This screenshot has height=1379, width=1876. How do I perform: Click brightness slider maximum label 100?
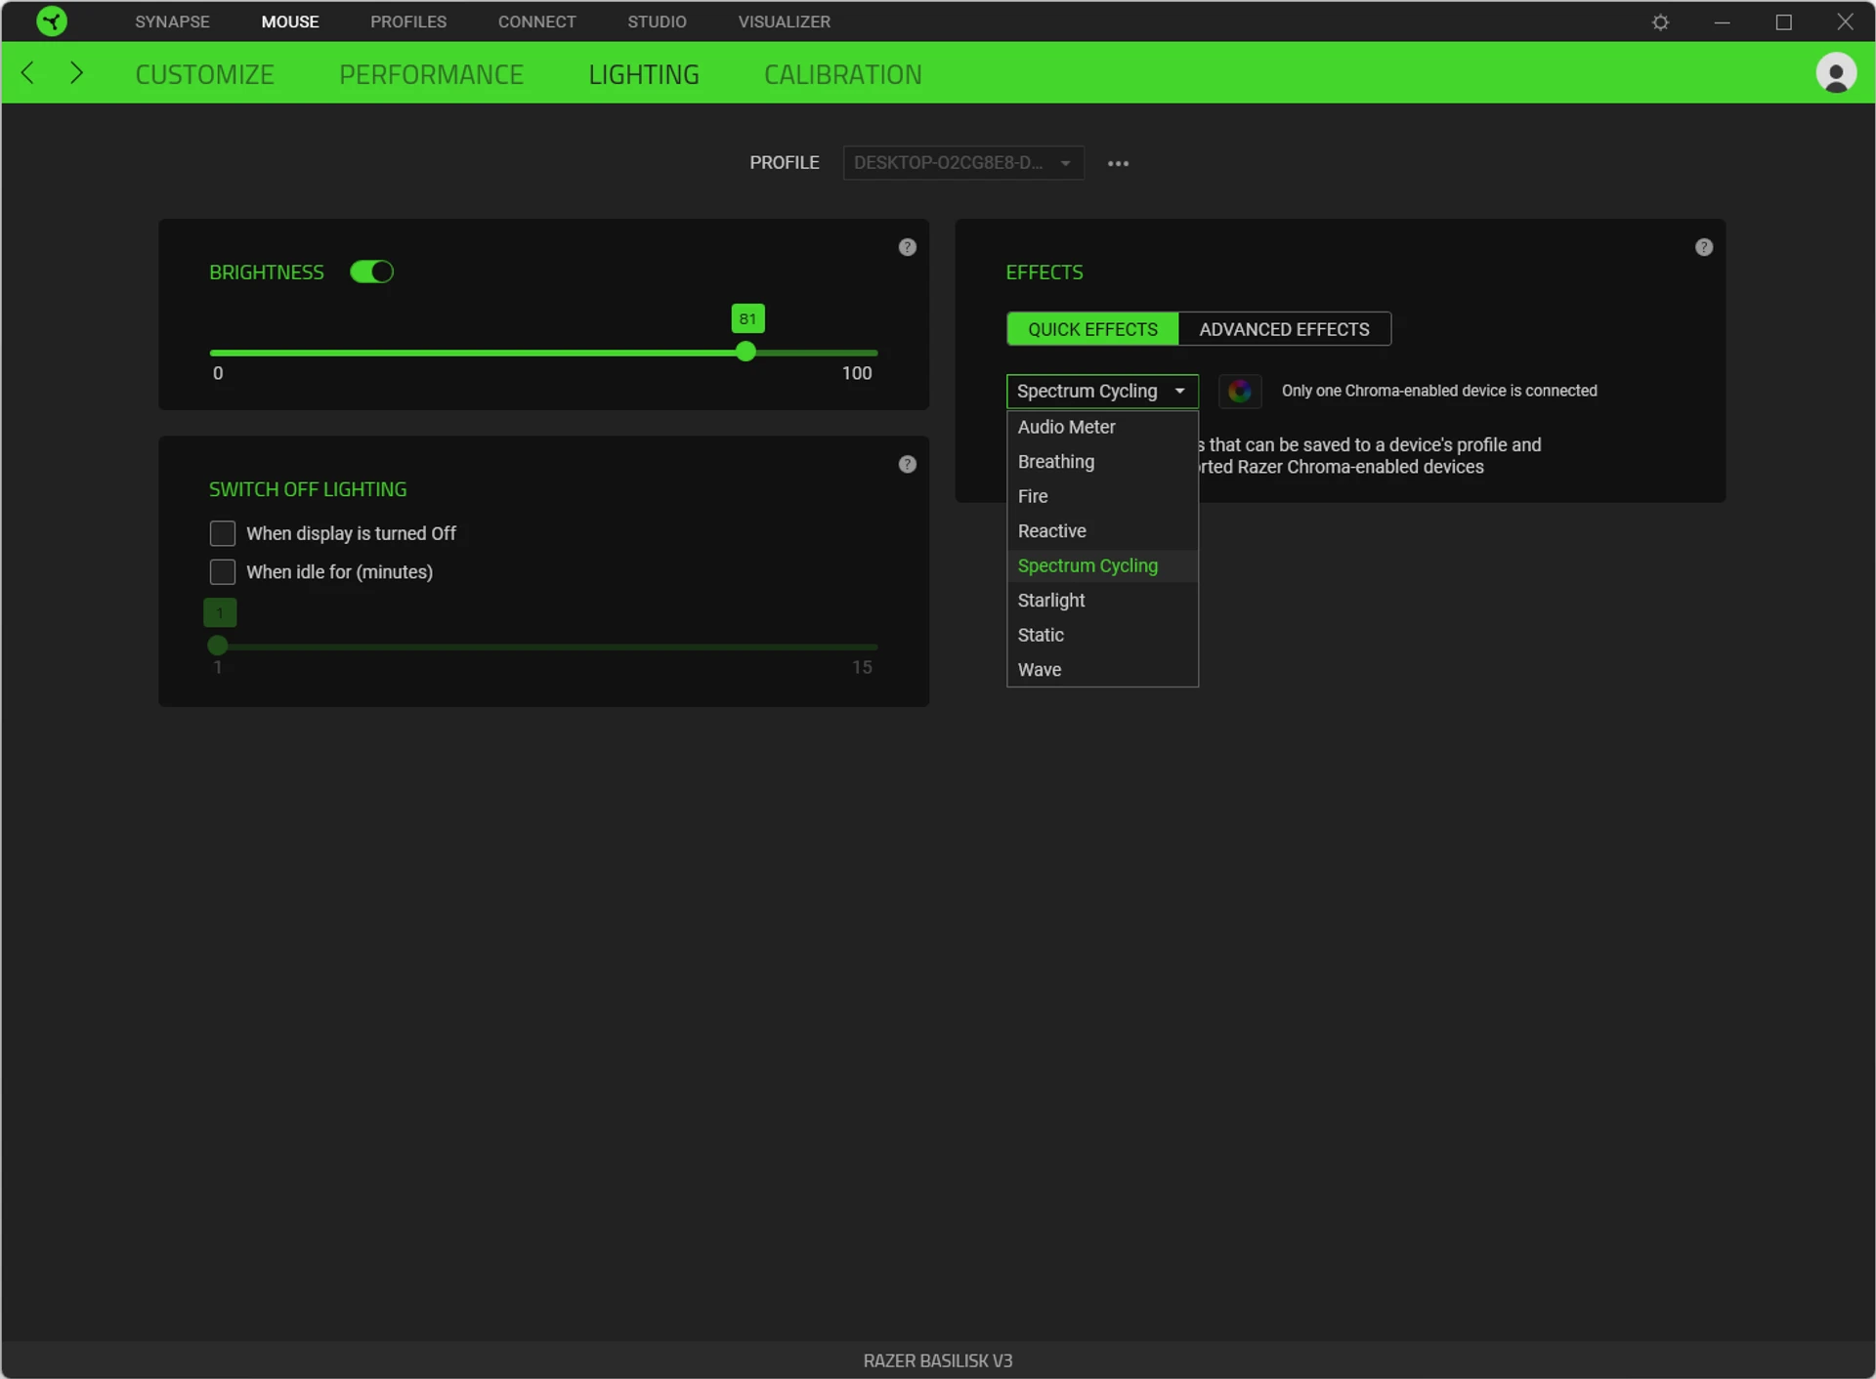pos(857,373)
